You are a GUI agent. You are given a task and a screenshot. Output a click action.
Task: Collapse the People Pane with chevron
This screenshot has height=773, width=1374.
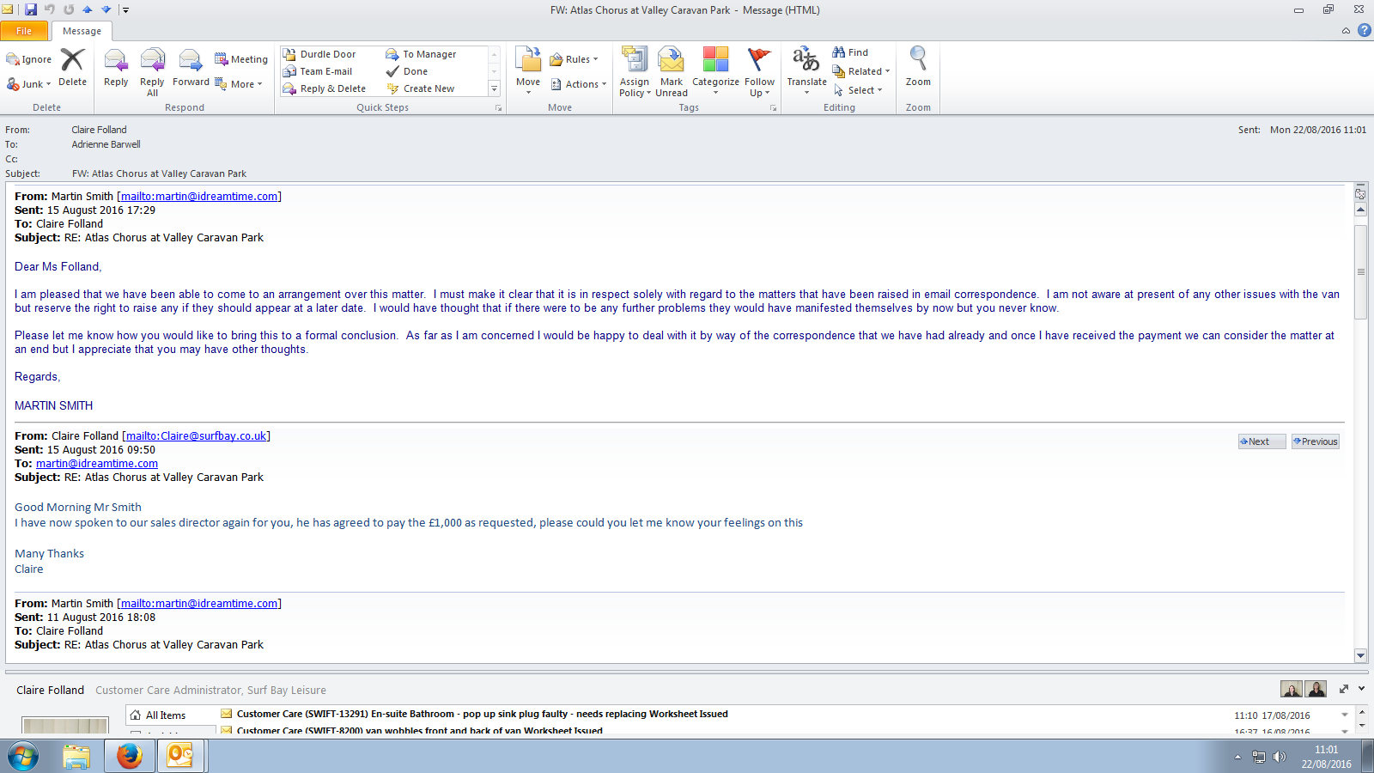pyautogui.click(x=1361, y=689)
